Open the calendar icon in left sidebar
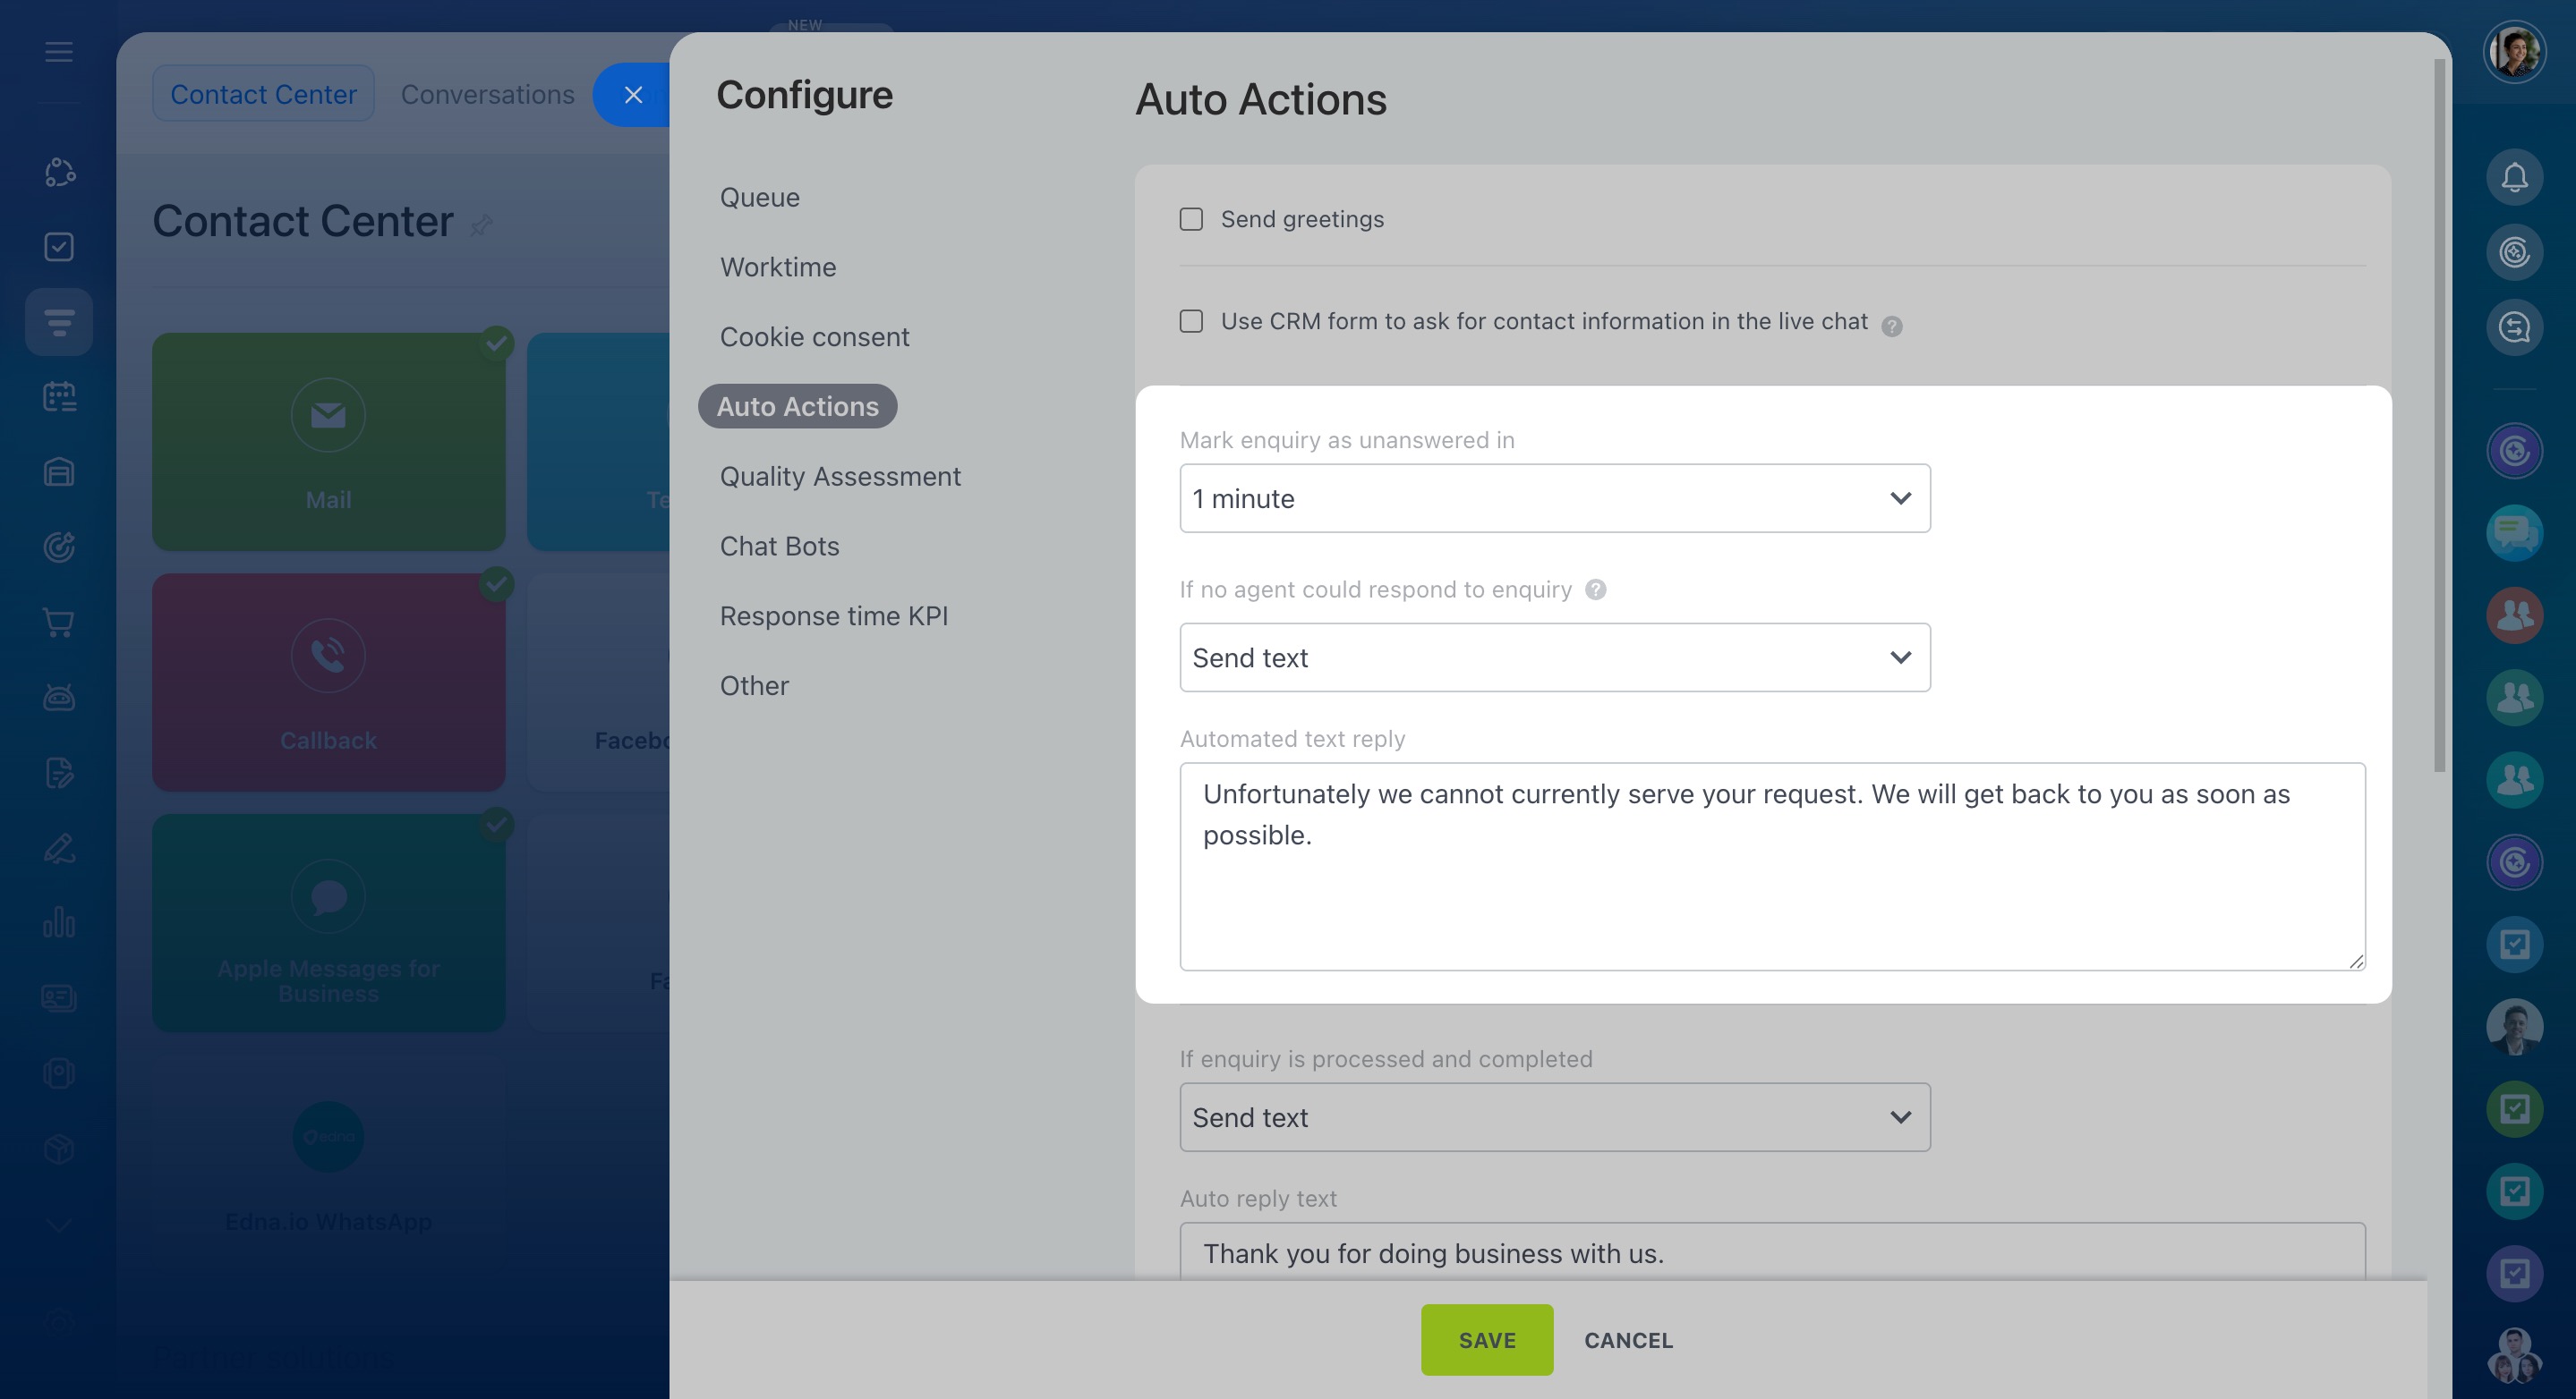2576x1399 pixels. click(59, 397)
